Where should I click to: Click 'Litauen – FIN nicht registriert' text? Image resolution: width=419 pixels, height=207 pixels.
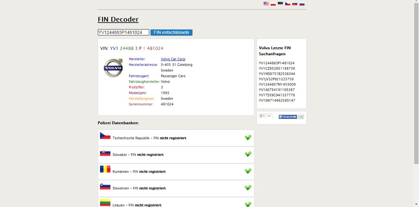point(137,205)
